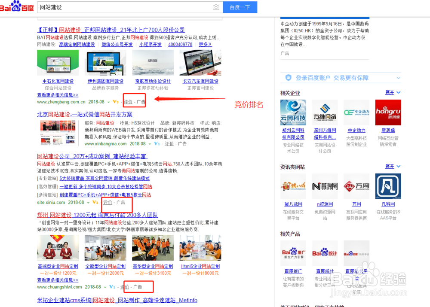
Task: Open 微信公众号开发 sublink
Action: click(117, 44)
